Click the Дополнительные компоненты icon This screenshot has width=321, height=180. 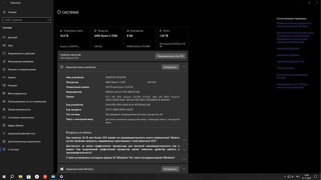[x=4, y=141]
